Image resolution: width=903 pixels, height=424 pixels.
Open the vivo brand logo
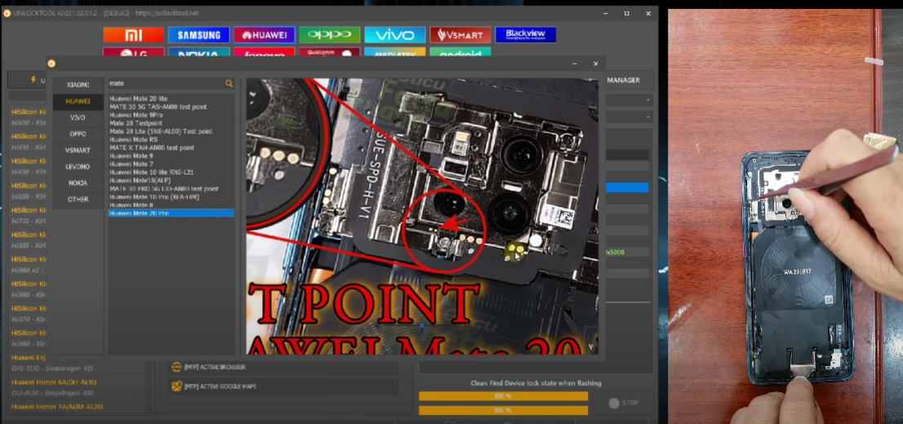(x=395, y=35)
